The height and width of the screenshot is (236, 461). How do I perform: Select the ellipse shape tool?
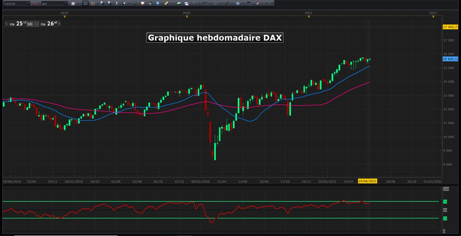coord(238,3)
